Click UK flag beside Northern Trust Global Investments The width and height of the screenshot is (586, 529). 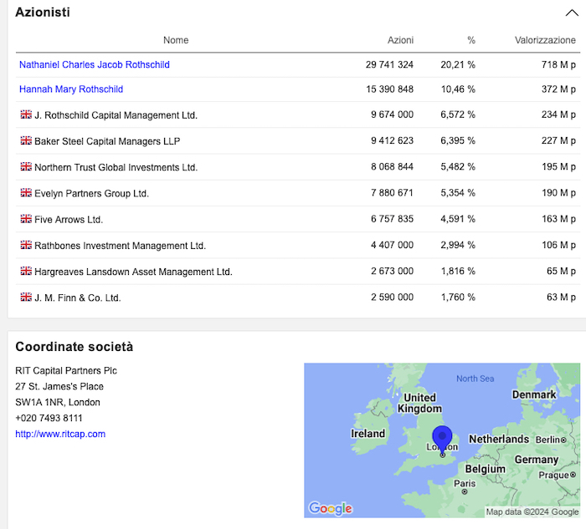(26, 167)
